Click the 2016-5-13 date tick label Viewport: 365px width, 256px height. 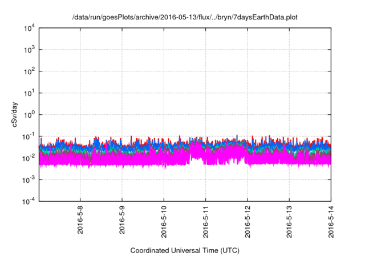(x=289, y=222)
